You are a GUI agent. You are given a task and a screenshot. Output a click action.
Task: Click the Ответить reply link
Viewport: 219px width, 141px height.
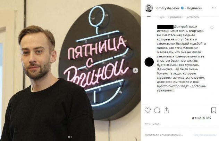(193, 17)
